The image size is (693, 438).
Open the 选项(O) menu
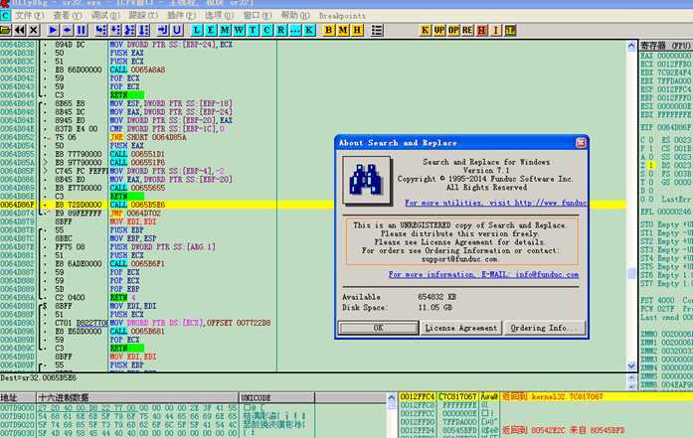pos(219,16)
